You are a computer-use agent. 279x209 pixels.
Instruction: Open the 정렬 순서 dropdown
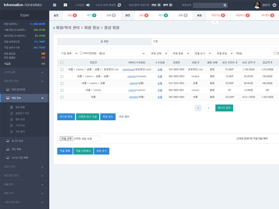point(202,53)
